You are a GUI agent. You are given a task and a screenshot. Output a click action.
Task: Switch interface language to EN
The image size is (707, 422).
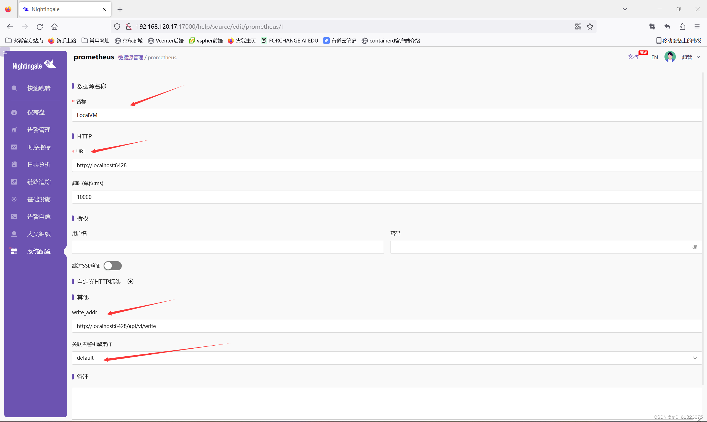(x=654, y=57)
